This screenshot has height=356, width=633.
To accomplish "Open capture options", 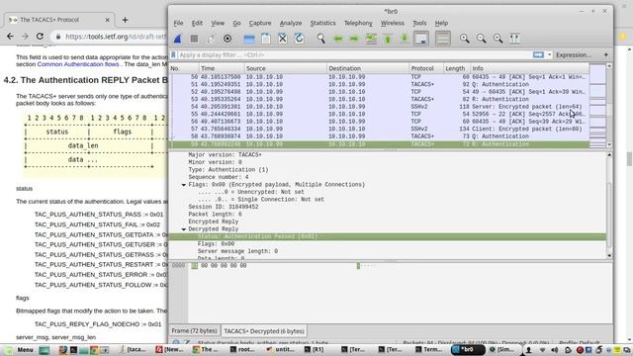I will [227, 39].
